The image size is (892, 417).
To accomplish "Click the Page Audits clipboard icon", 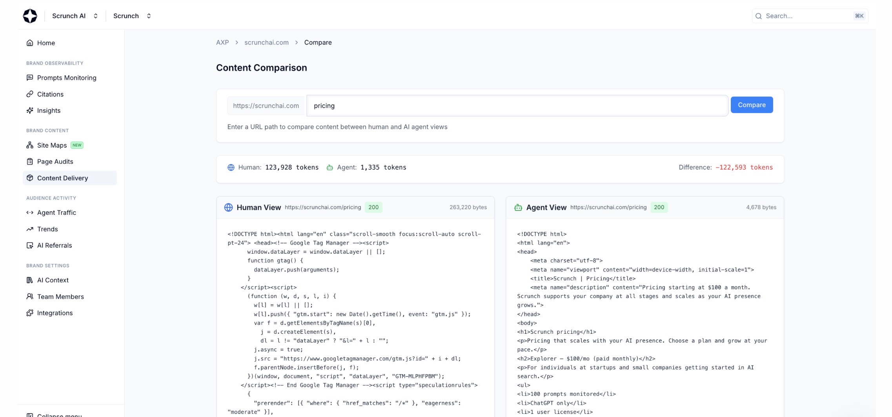I will pos(30,161).
